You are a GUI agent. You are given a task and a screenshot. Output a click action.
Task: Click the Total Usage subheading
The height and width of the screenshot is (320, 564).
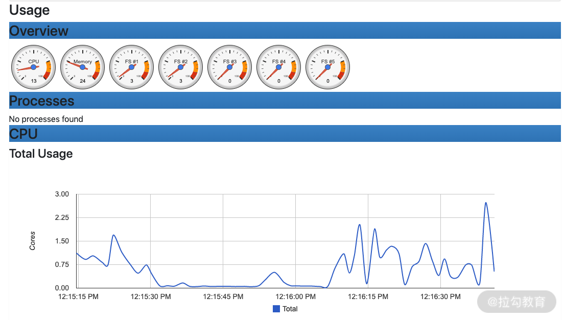[41, 154]
